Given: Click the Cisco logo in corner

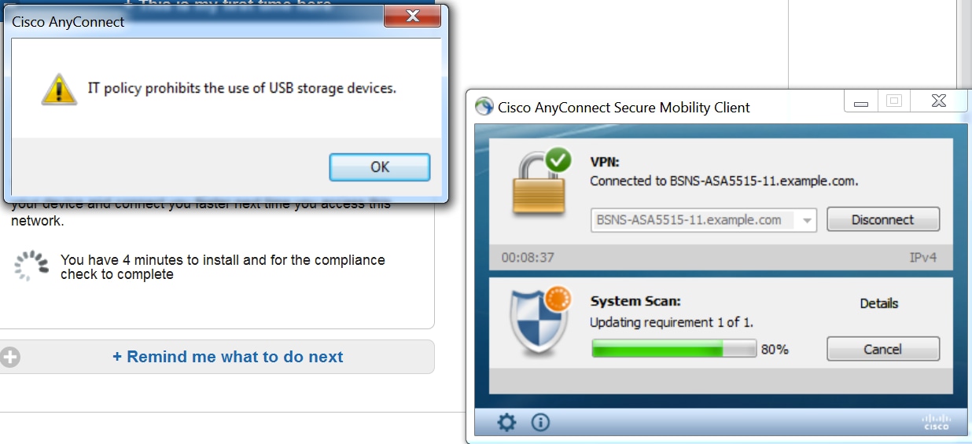Looking at the screenshot, I should (x=936, y=422).
